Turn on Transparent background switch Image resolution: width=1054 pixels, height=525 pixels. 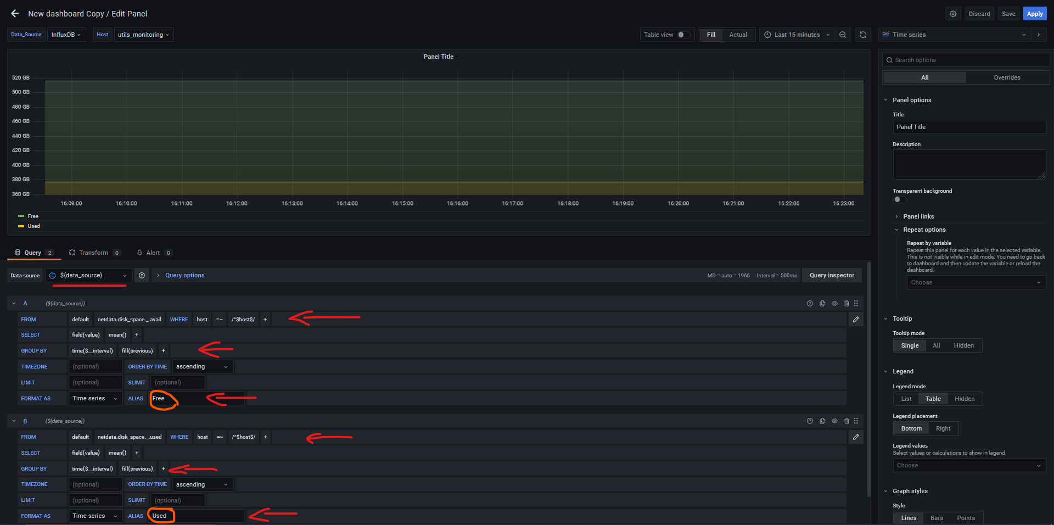[899, 199]
